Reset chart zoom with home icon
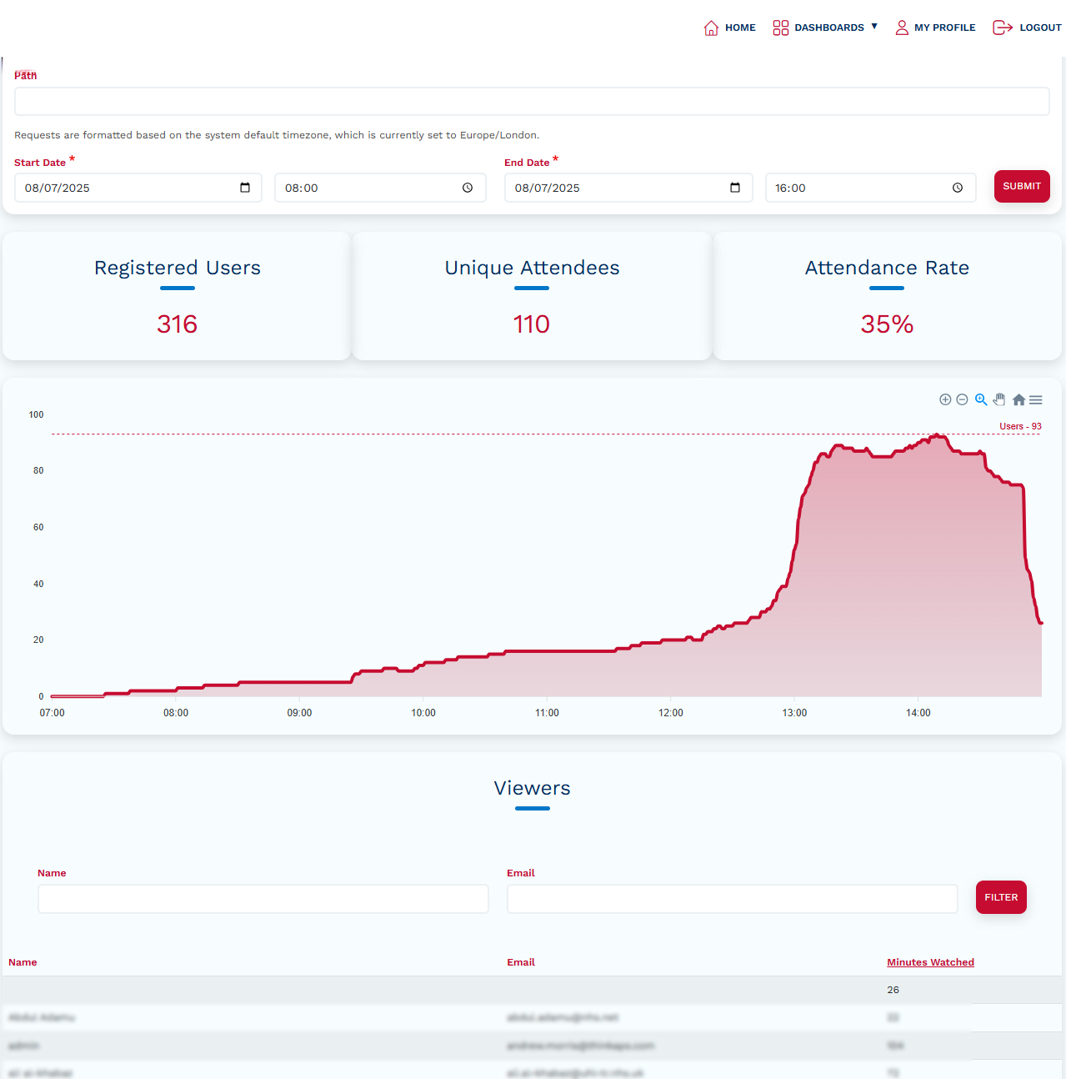 point(1018,400)
